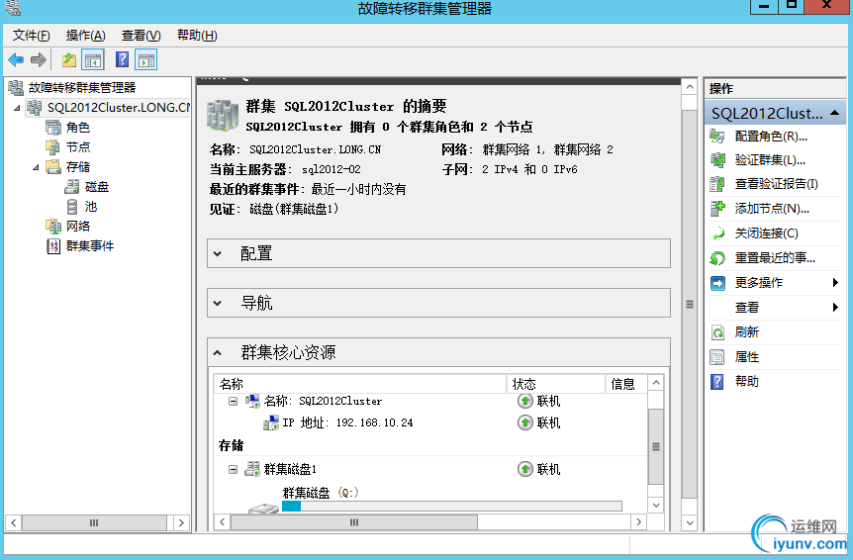
Task: Toggle the action pane toolbar icon
Action: pyautogui.click(x=146, y=59)
